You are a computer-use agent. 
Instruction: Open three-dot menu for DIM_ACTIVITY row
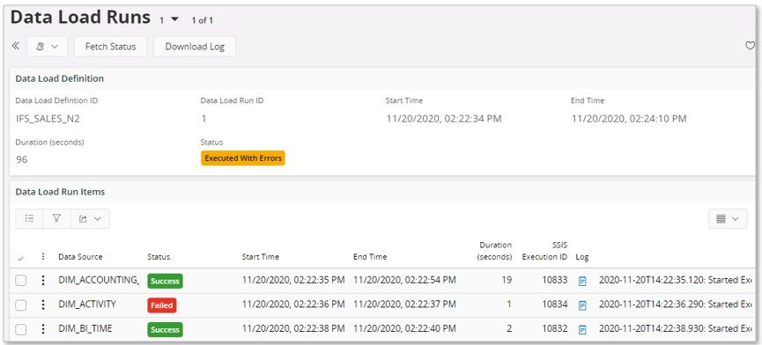(x=43, y=305)
